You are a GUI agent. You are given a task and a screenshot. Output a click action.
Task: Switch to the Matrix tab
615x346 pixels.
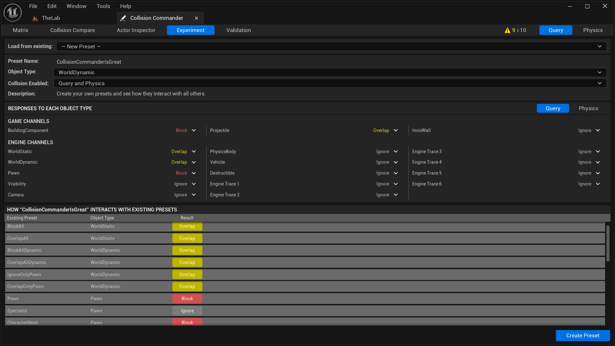(20, 30)
